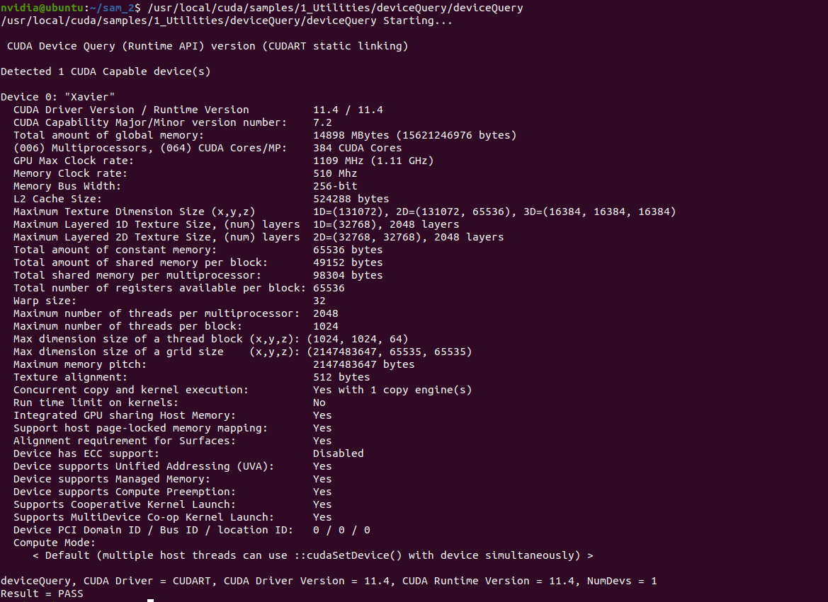Viewport: 828px width, 602px height.
Task: Click the Maximum memory pitch value
Action: click(x=363, y=364)
